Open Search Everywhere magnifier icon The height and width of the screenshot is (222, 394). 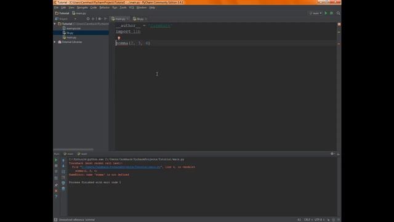pyautogui.click(x=338, y=13)
